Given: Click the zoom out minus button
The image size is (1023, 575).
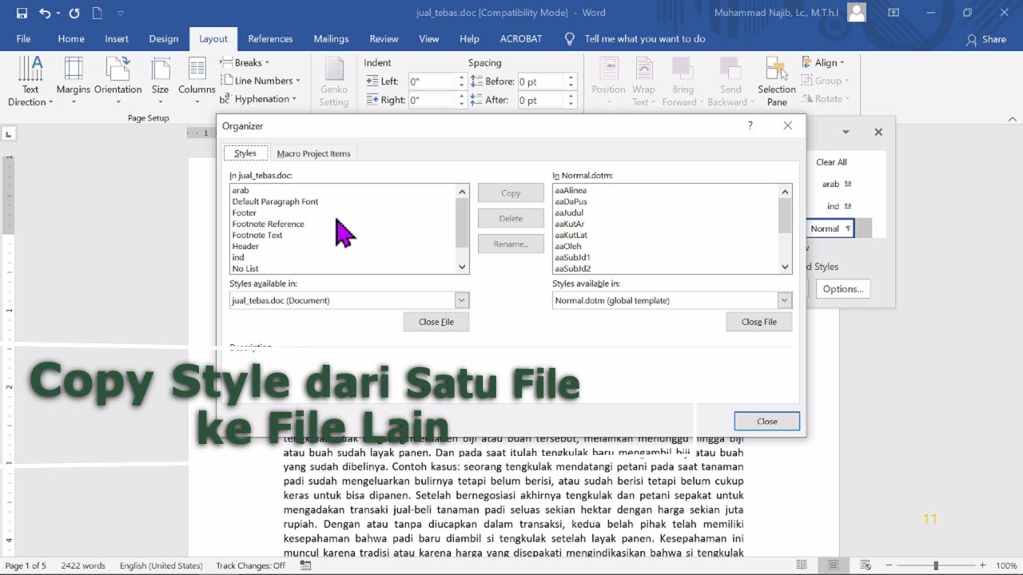Looking at the screenshot, I should 889,565.
